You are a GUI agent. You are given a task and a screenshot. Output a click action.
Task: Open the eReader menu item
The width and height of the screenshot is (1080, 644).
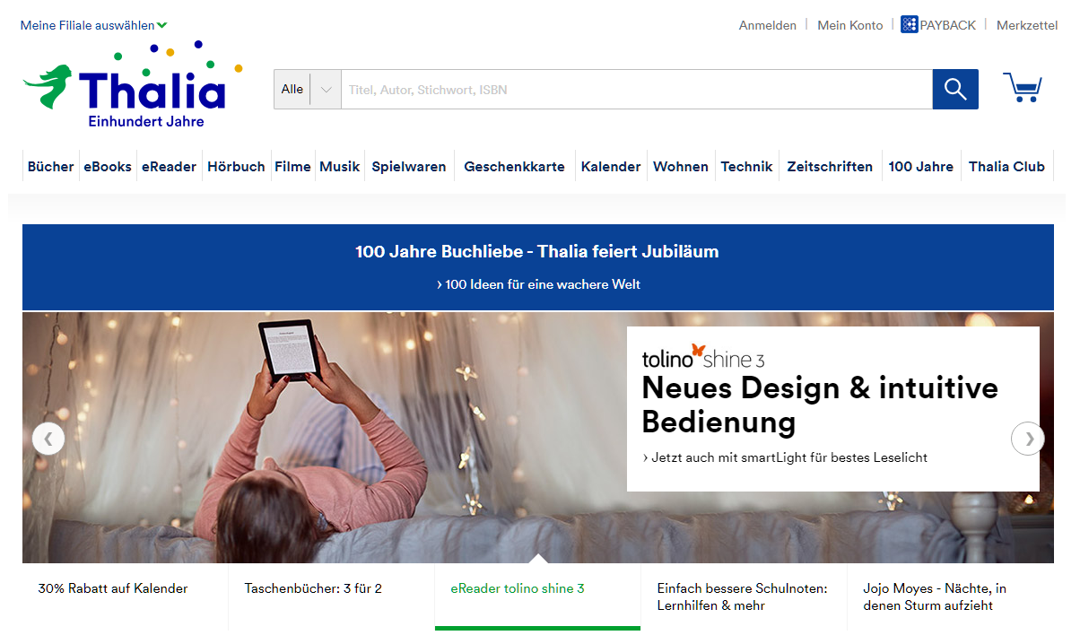pos(169,166)
